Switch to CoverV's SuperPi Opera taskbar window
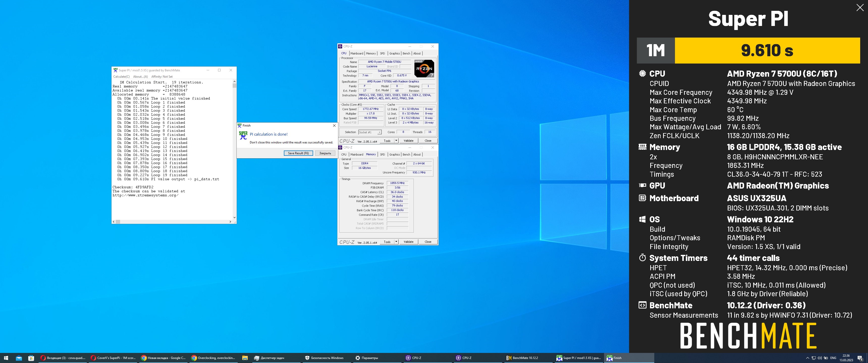 [113, 358]
